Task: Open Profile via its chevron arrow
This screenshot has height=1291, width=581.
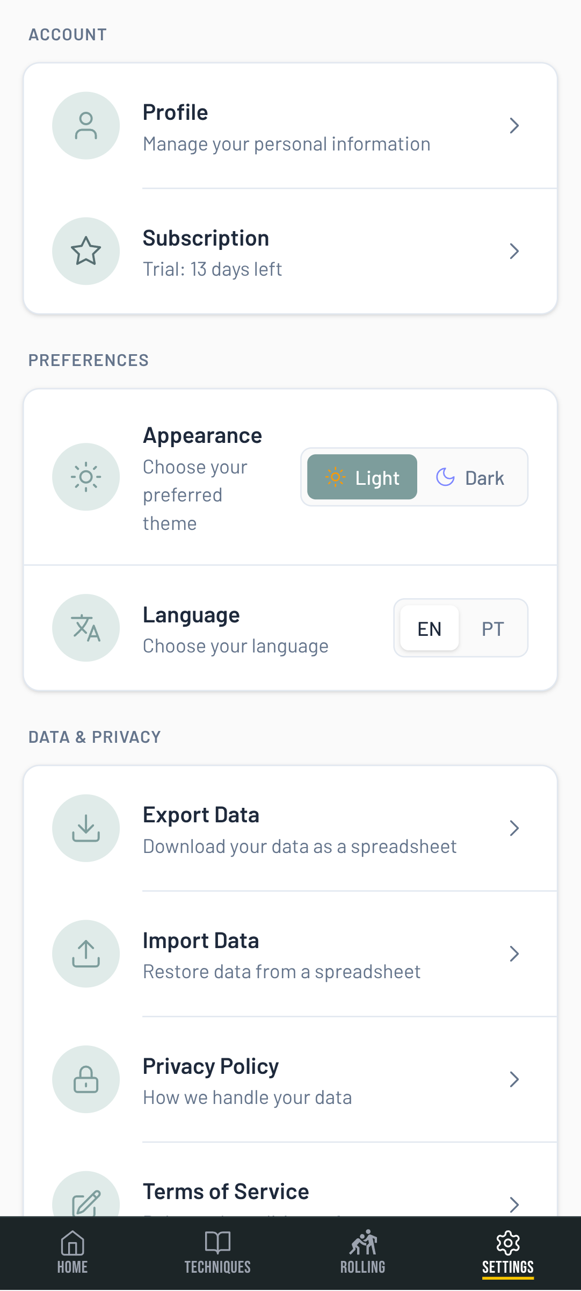Action: click(514, 126)
